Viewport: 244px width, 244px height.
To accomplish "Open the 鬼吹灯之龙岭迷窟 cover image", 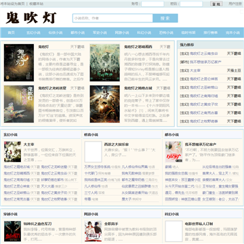I will click(x=19, y=104).
